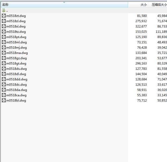Click the m0518bl.dwg file icon

4,101
